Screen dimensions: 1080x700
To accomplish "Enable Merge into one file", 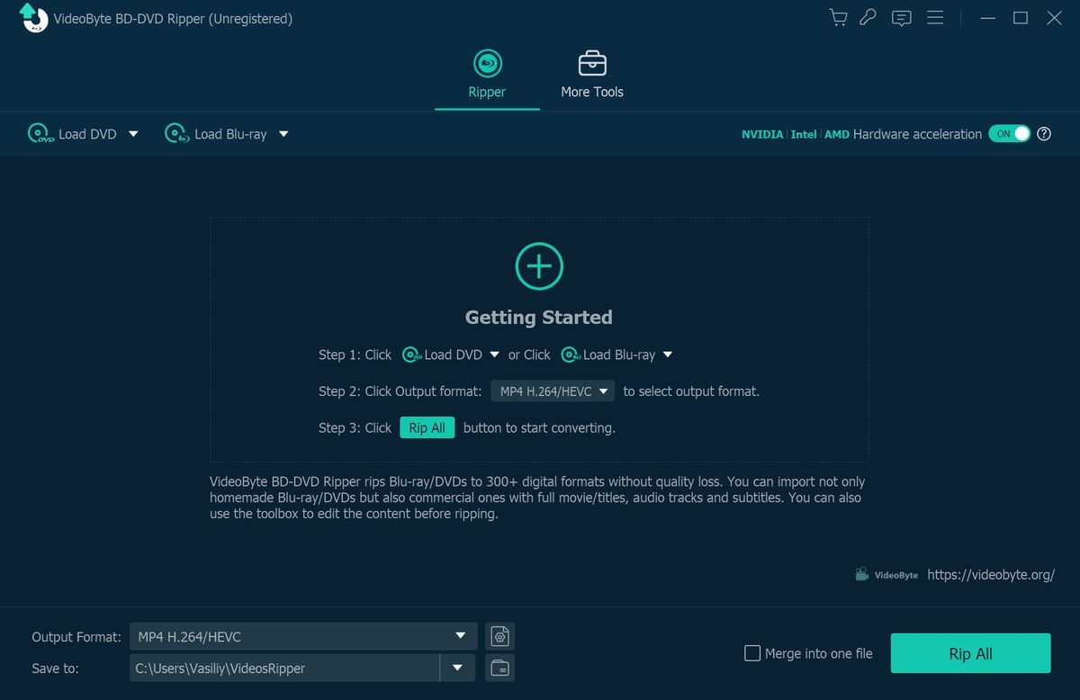I will pos(752,653).
